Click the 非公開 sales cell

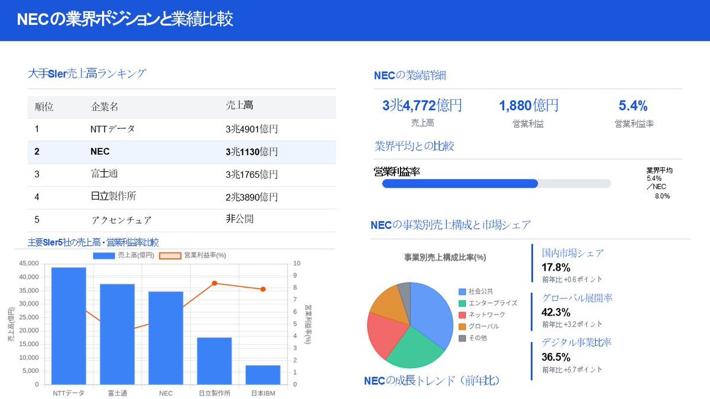click(240, 219)
